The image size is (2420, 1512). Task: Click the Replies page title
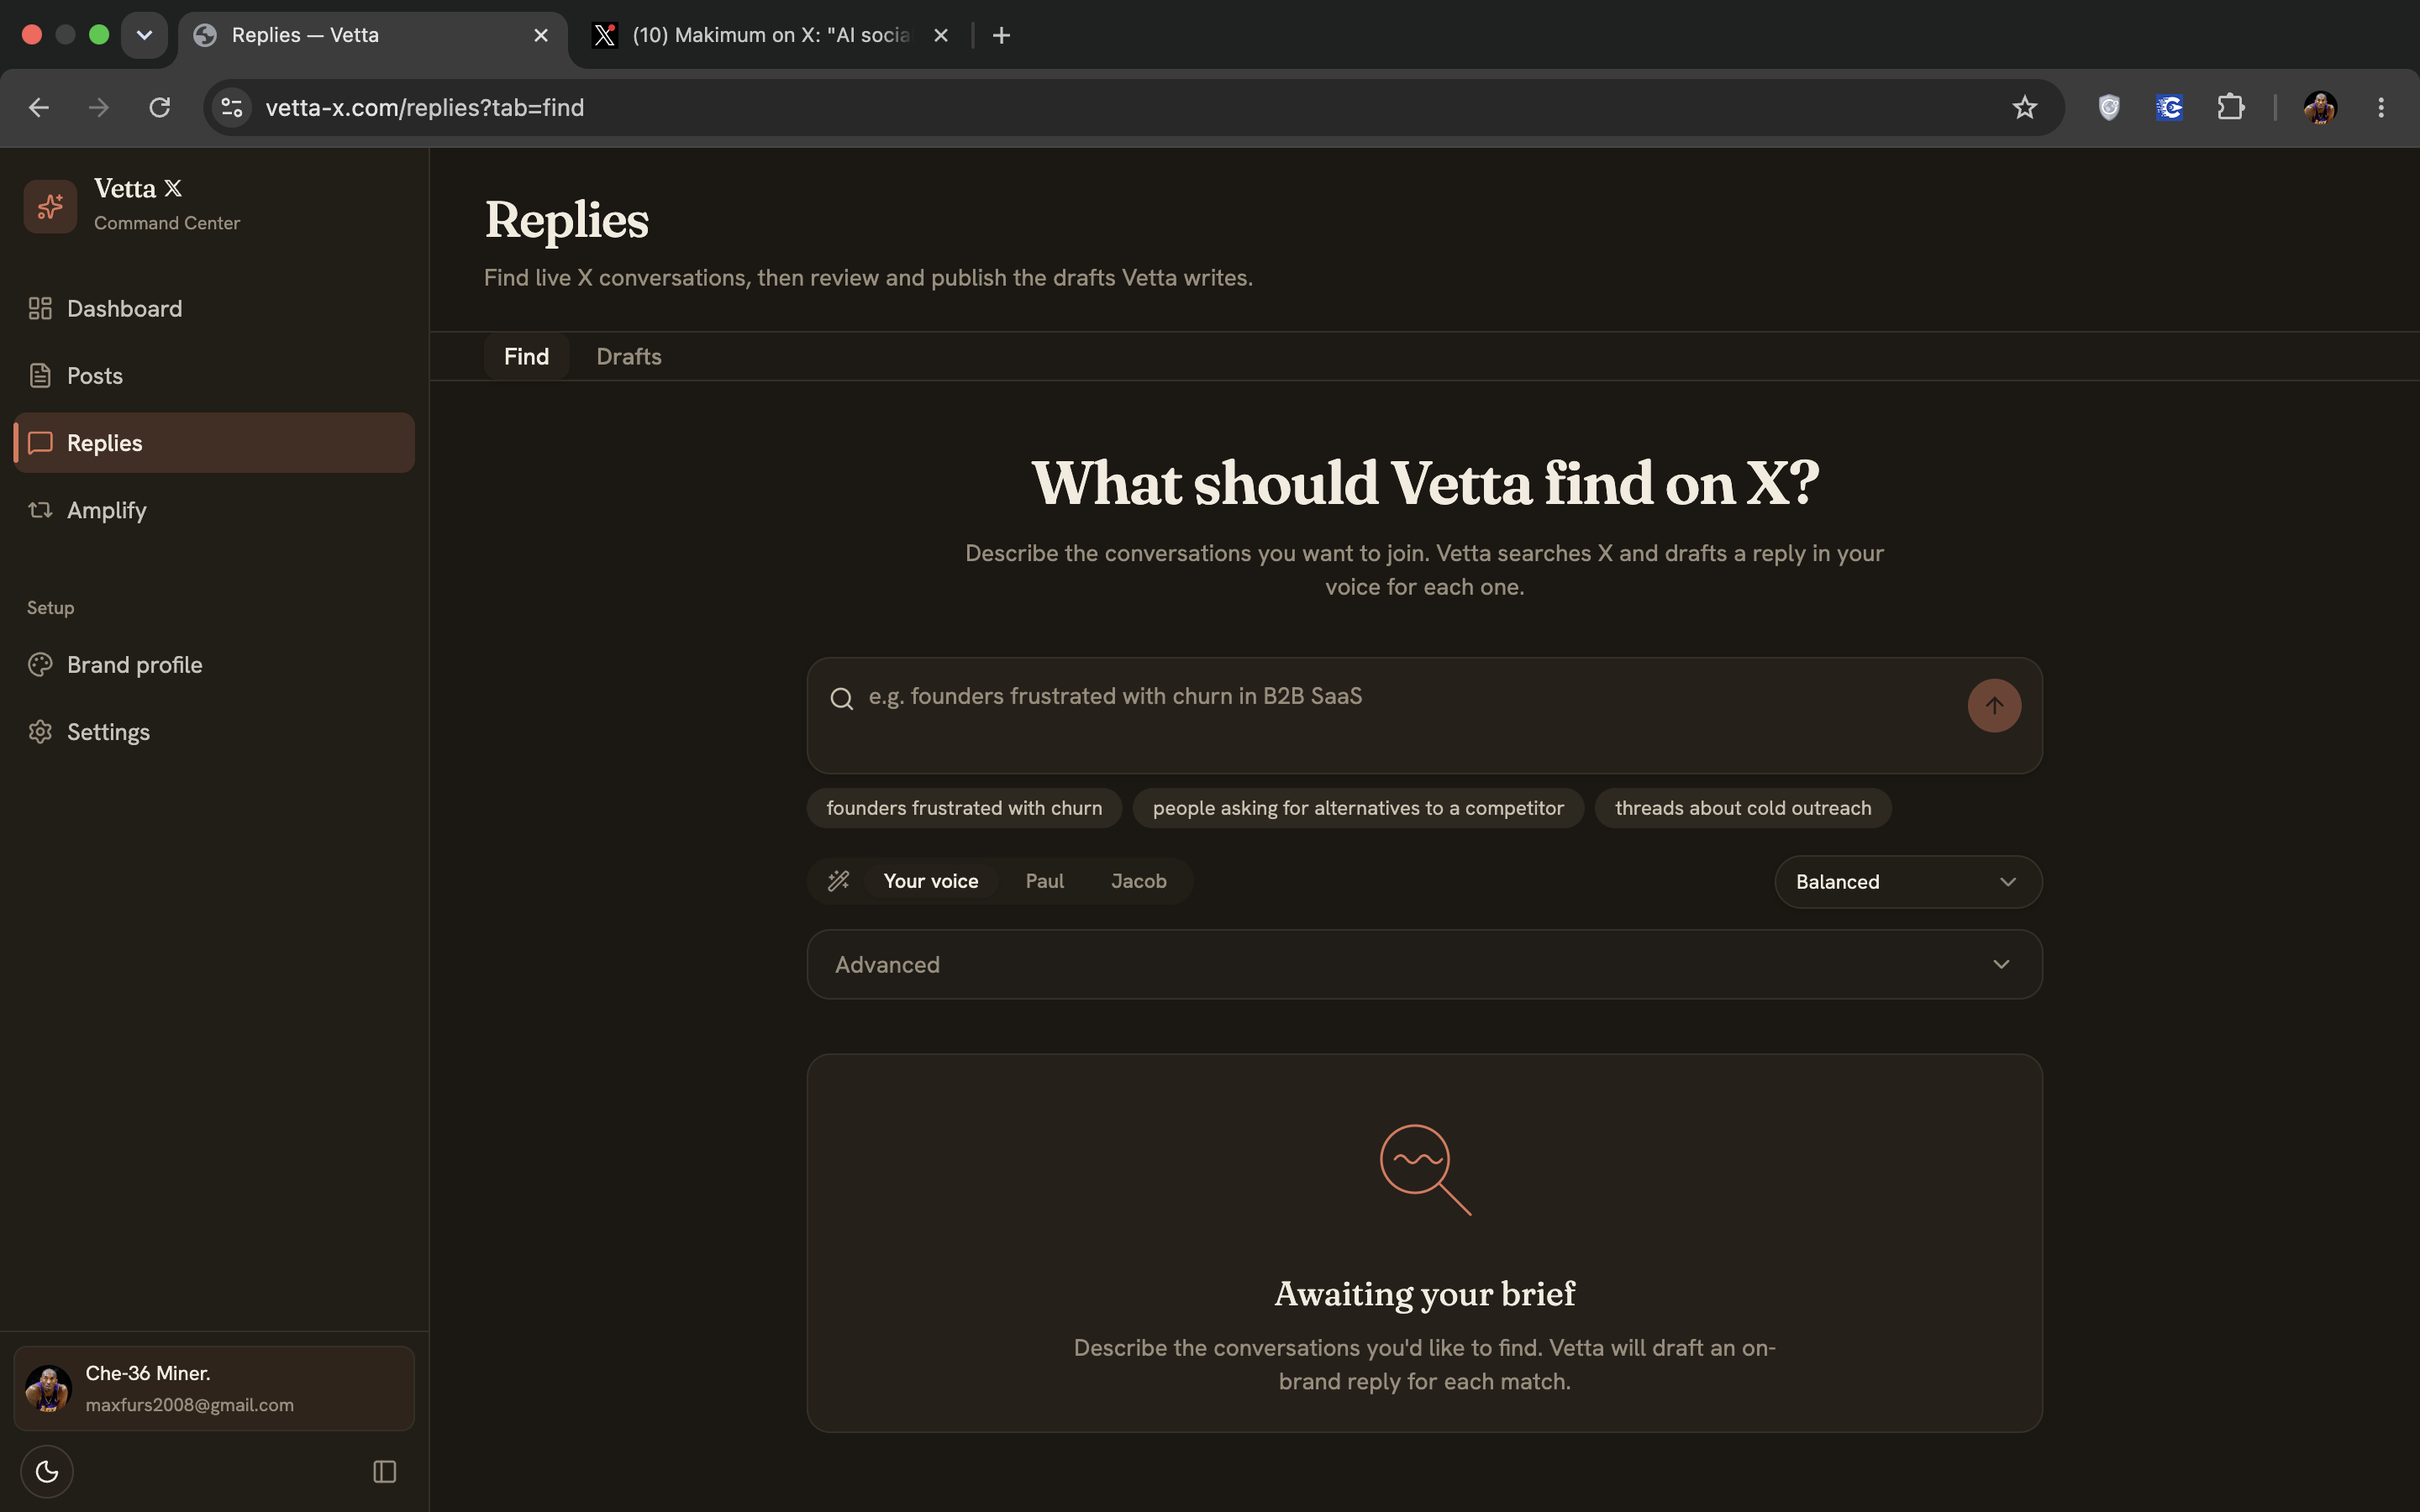567,220
